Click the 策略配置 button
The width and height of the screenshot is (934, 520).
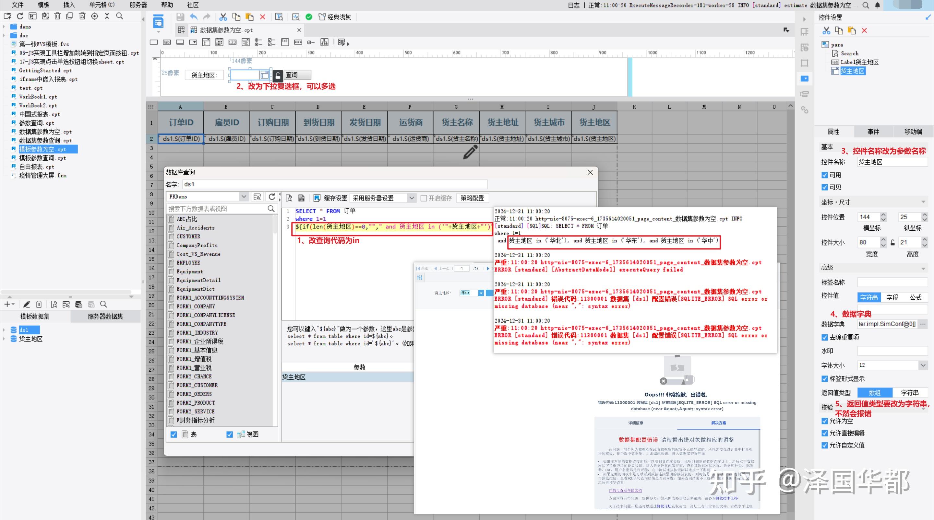click(472, 198)
